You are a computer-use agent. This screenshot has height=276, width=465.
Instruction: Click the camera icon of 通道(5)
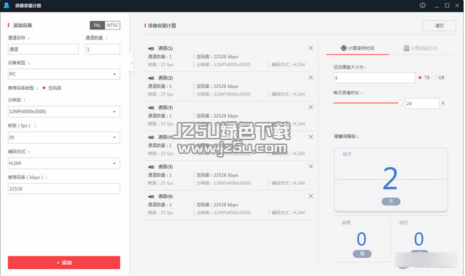(x=151, y=167)
